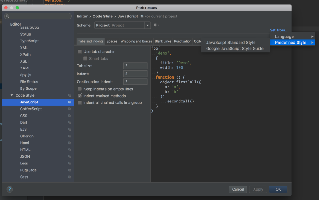Collapse the Code Style tree node
This screenshot has width=319, height=200.
click(12, 95)
